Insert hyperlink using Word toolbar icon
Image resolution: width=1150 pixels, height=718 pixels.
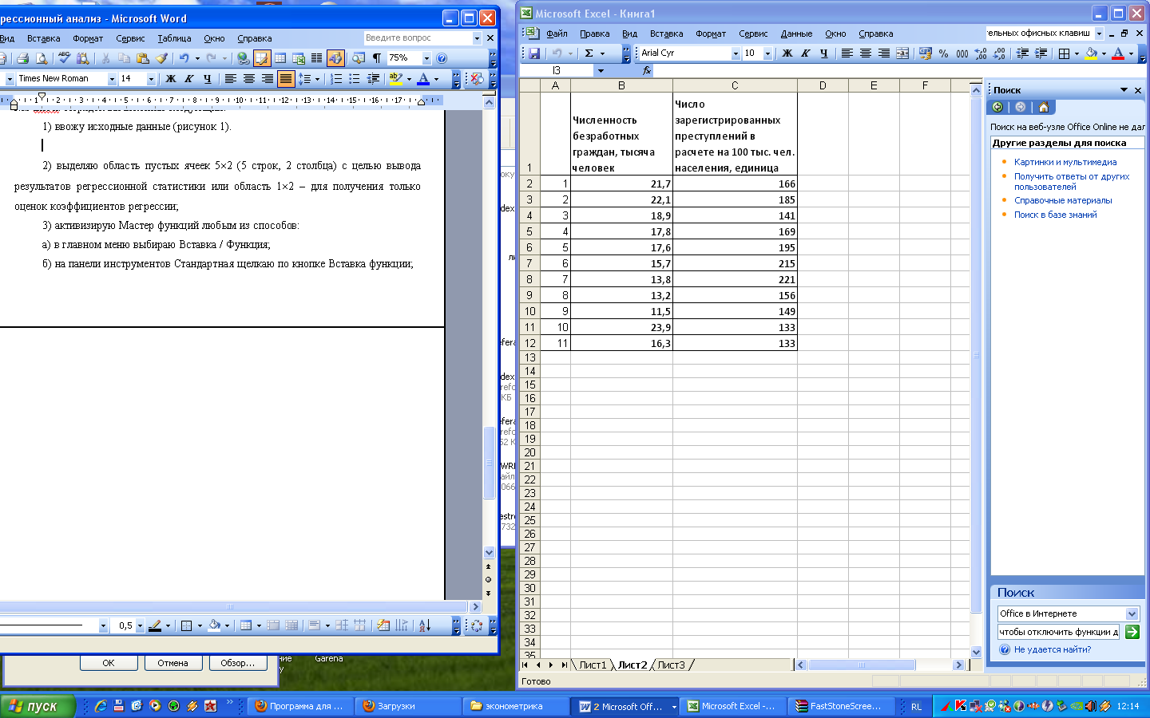(x=243, y=58)
